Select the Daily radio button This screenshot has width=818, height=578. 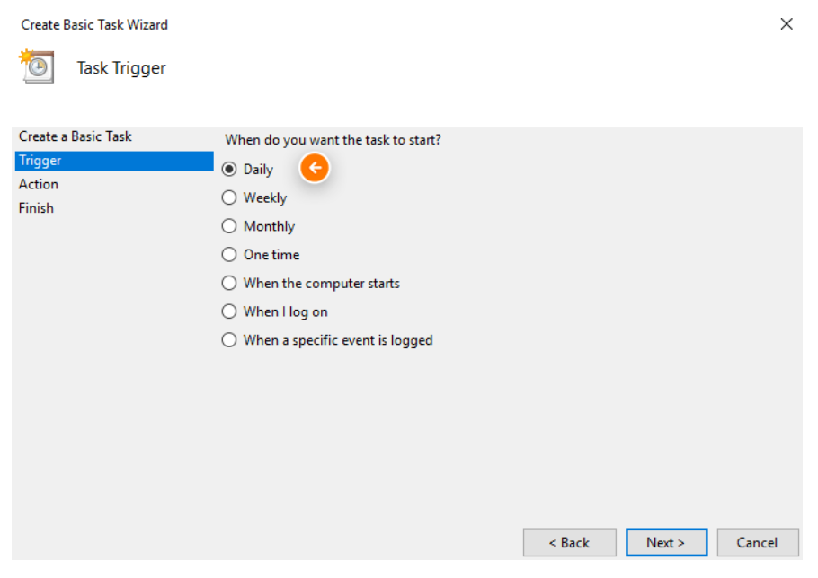(x=229, y=169)
